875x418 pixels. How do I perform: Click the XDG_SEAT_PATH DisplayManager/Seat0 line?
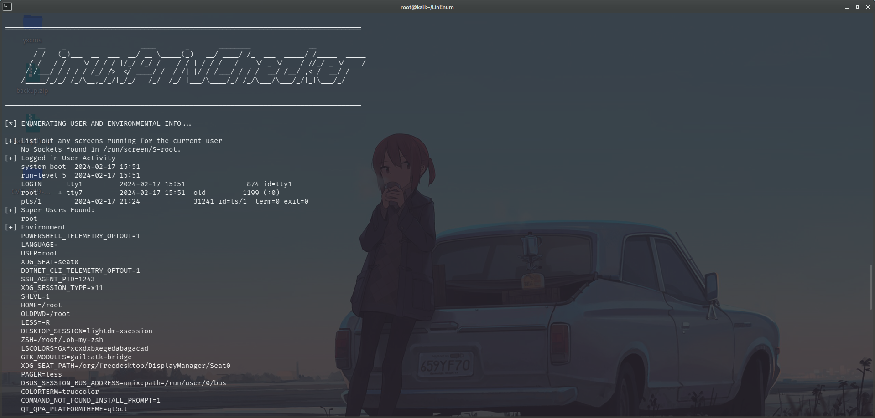(125, 366)
